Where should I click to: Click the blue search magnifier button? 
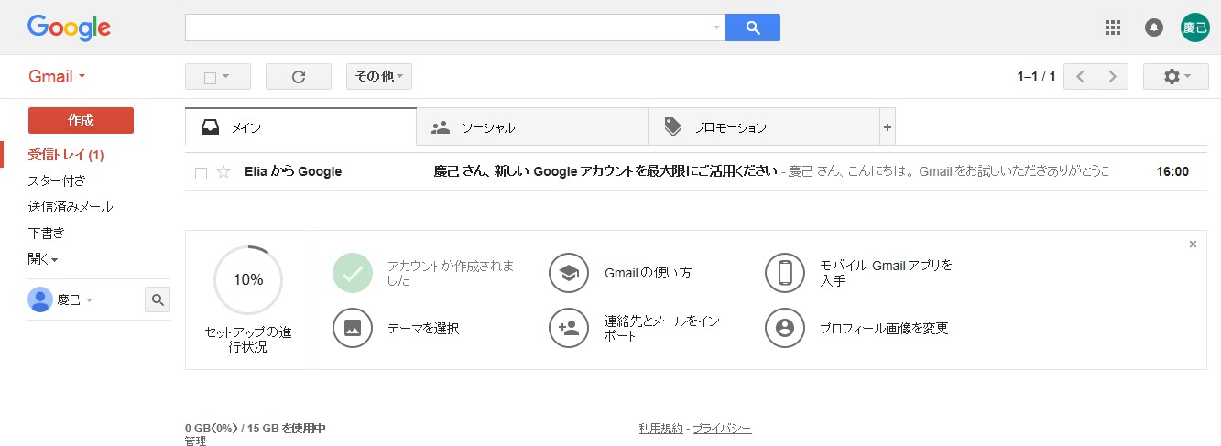pyautogui.click(x=752, y=27)
